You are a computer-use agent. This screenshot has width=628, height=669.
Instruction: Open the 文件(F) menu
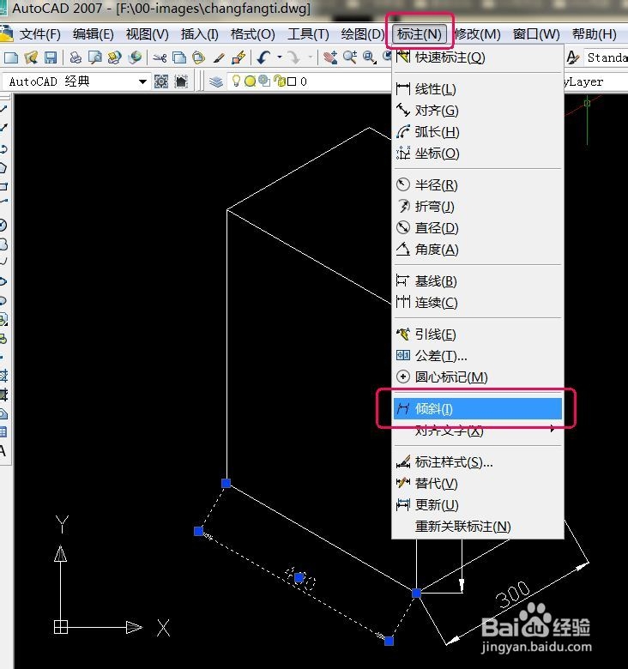click(39, 33)
